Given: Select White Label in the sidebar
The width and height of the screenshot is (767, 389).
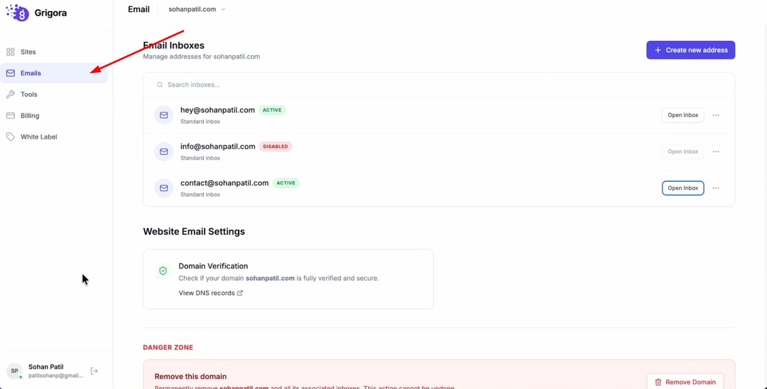Looking at the screenshot, I should click(38, 137).
